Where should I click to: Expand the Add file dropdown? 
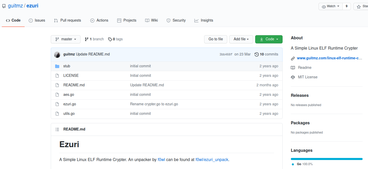pos(241,39)
